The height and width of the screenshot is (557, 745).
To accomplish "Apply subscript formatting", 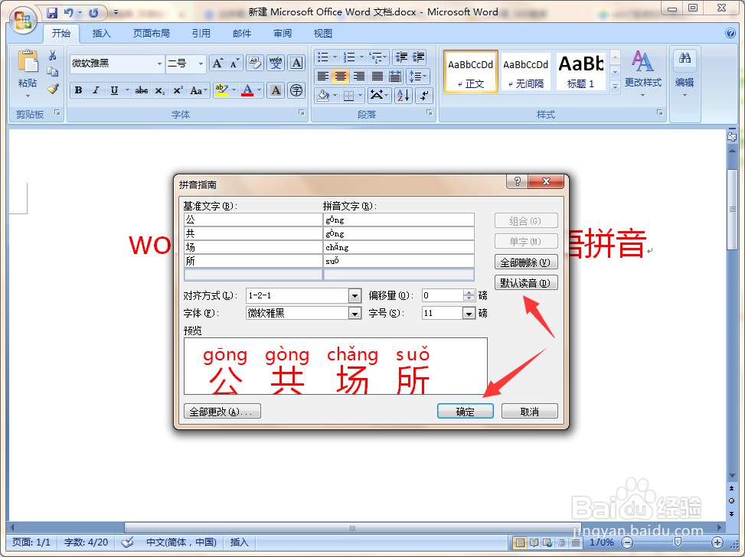I will (x=160, y=90).
